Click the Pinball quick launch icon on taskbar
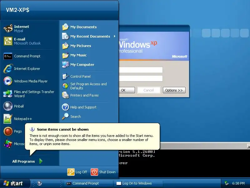This screenshot has height=188, width=250. point(40,183)
